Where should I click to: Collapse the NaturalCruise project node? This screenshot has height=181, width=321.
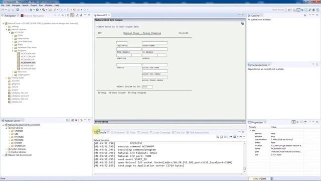3,24
